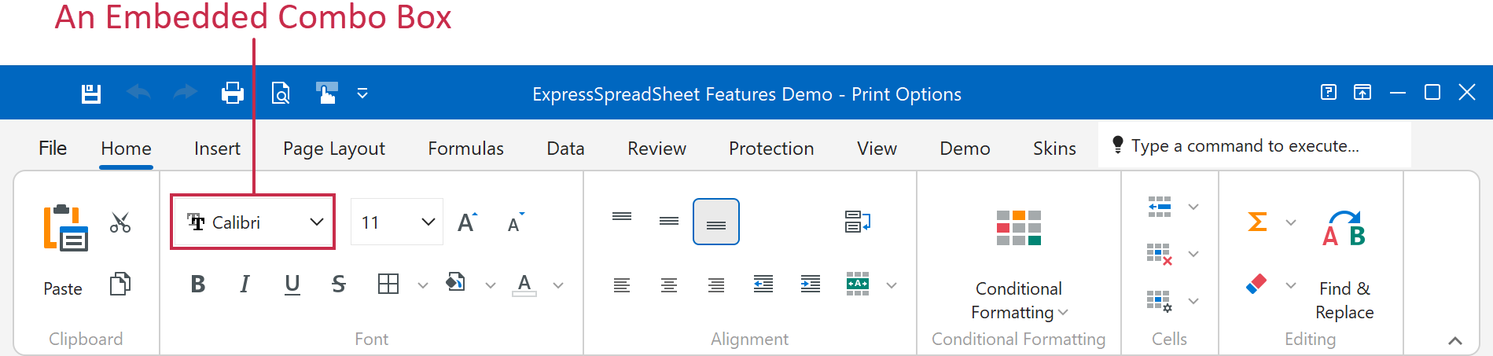Toggle Bold formatting
Image resolution: width=1493 pixels, height=356 pixels.
pyautogui.click(x=198, y=284)
